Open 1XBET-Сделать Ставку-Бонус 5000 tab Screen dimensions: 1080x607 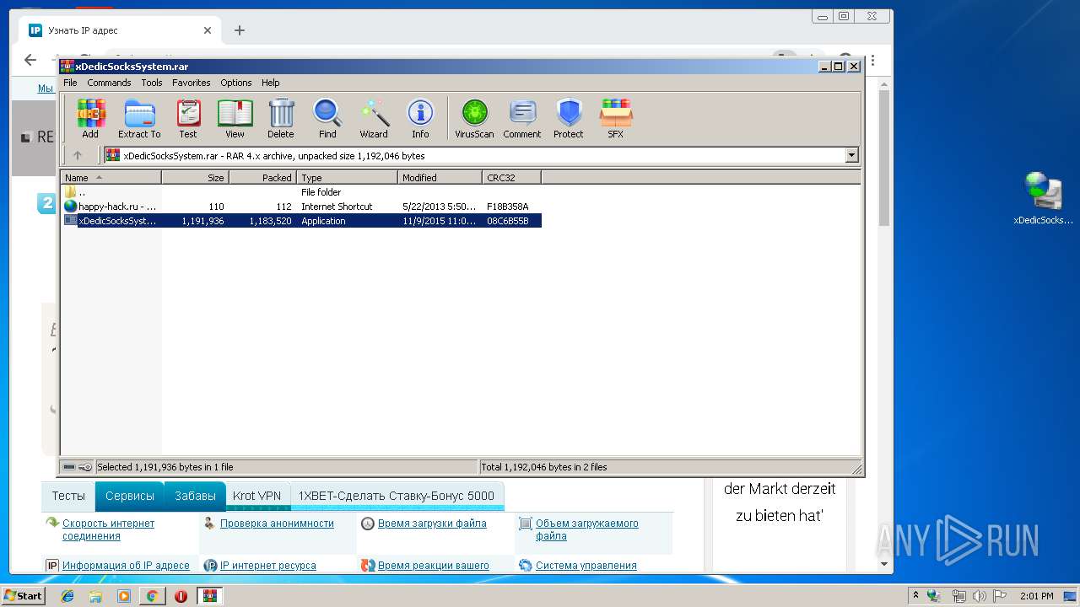pyautogui.click(x=397, y=496)
